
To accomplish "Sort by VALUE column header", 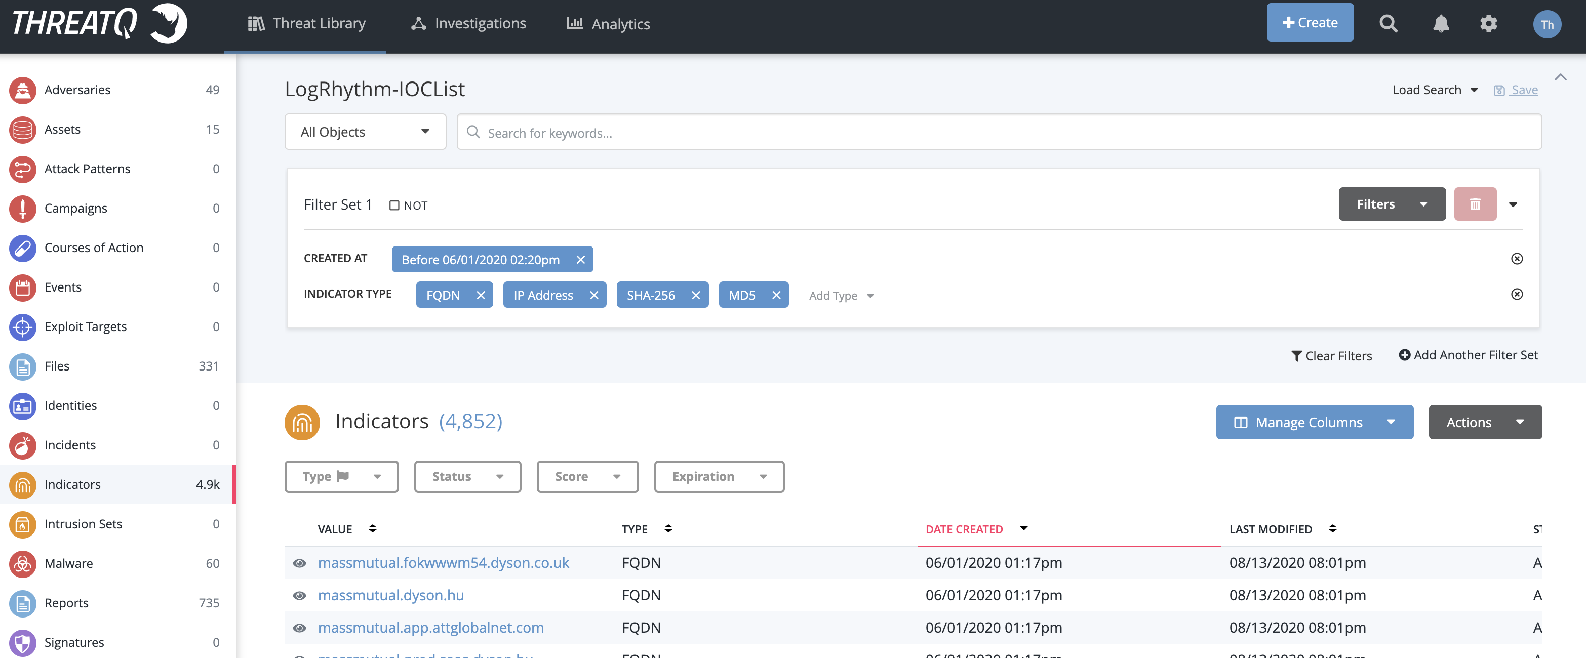I will tap(347, 529).
